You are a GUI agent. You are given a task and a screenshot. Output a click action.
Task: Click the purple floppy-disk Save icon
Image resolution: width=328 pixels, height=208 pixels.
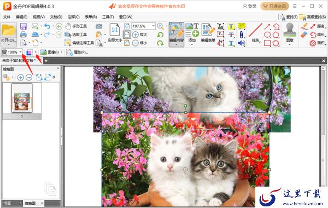(23, 26)
